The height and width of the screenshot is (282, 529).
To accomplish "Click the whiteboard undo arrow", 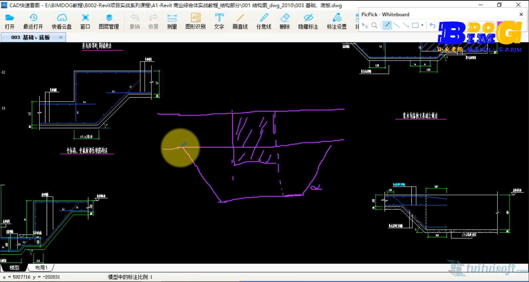I will pyautogui.click(x=432, y=25).
